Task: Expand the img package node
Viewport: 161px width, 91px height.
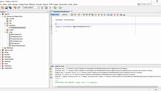Action: [5, 23]
